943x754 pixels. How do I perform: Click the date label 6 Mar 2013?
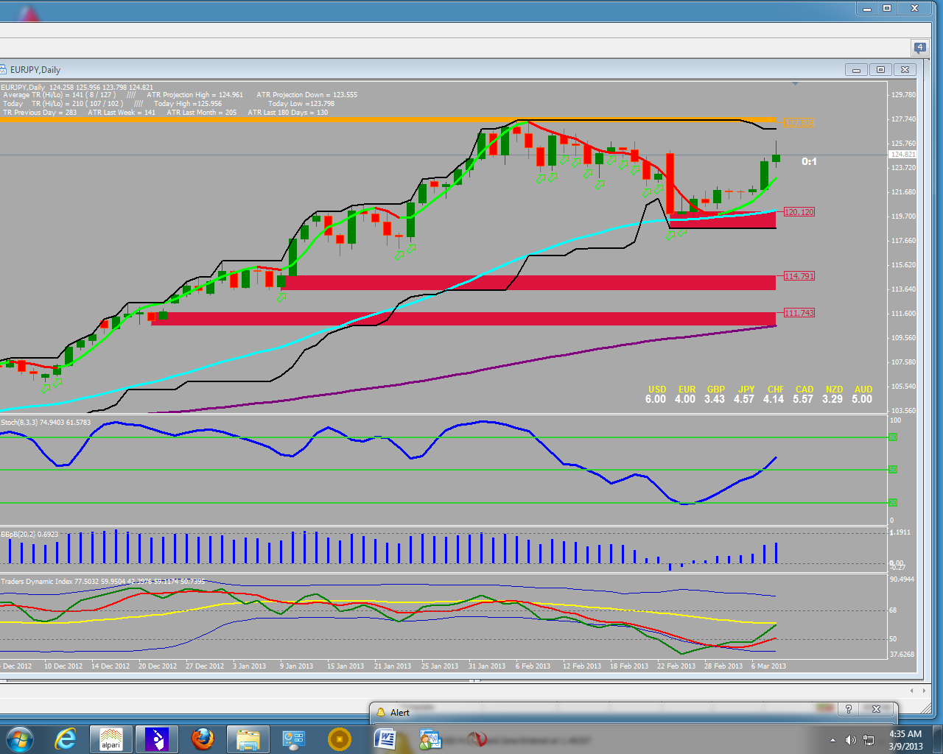[768, 666]
